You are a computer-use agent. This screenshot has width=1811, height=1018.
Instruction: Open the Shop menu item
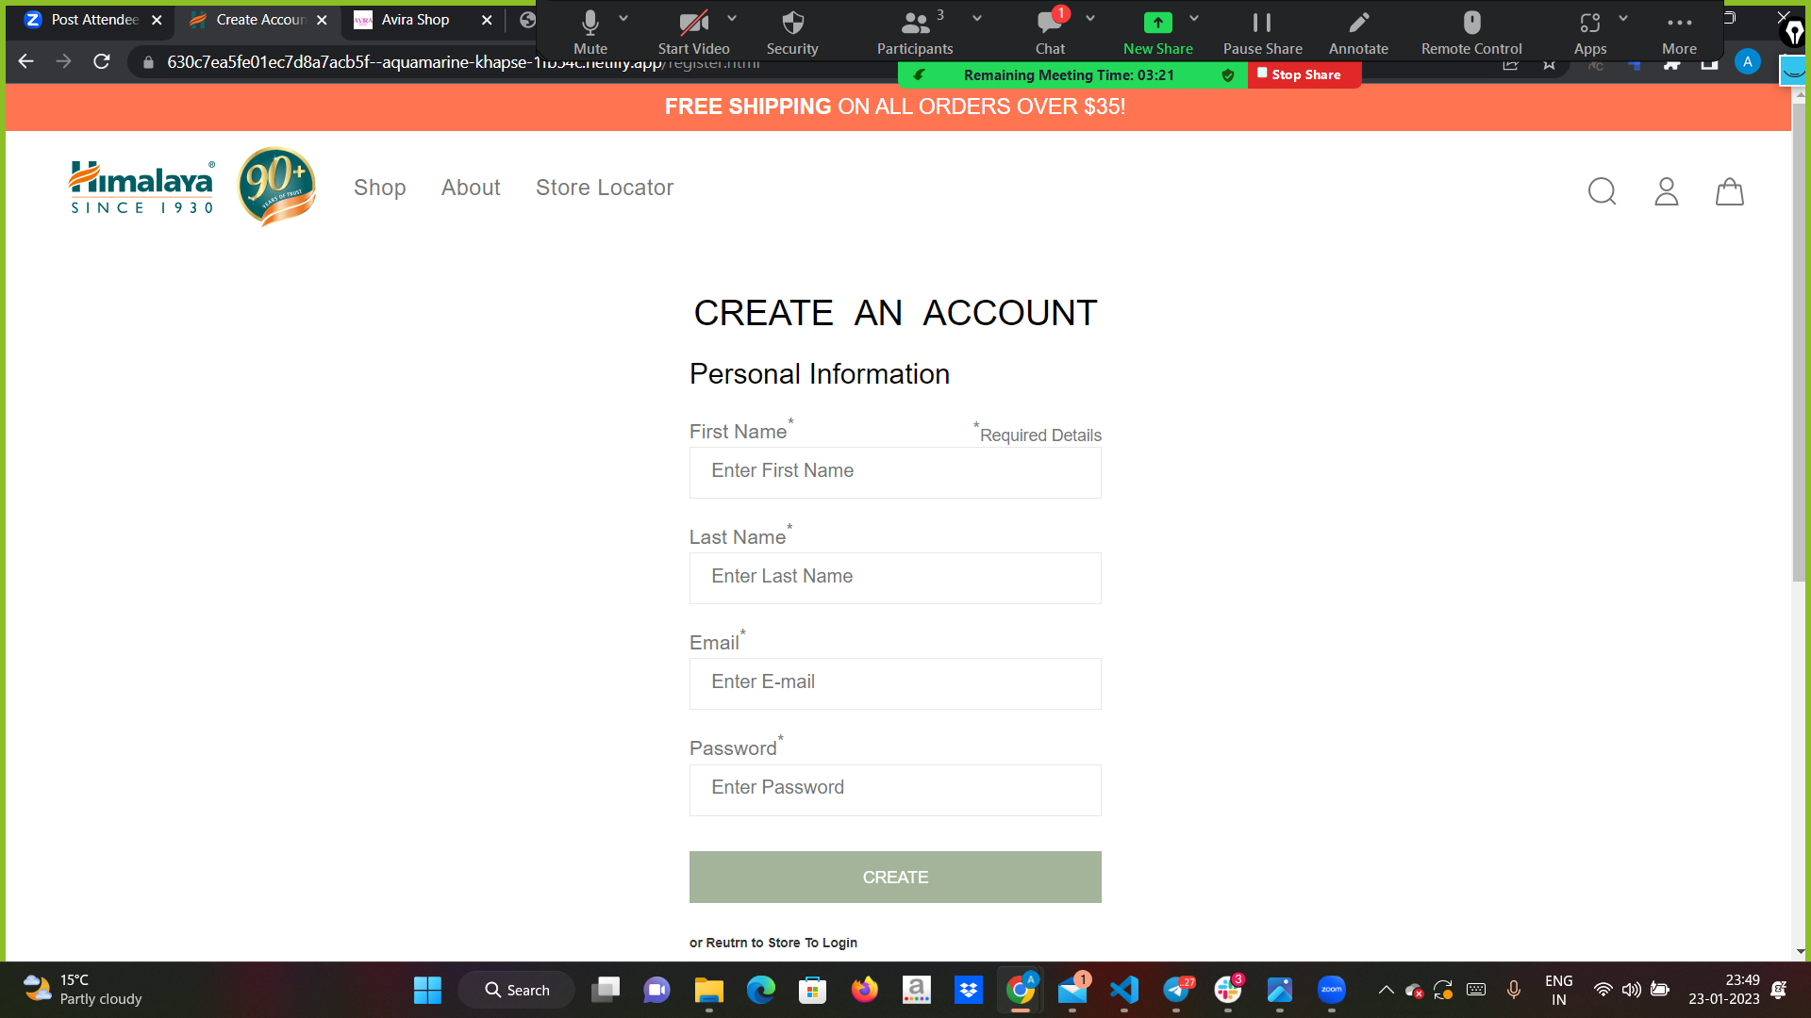(379, 188)
